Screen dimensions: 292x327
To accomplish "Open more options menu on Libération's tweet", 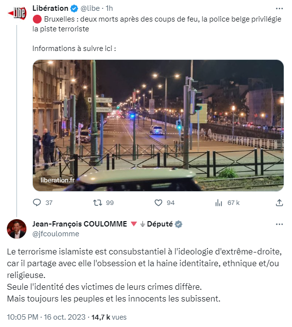I will 279,8.
